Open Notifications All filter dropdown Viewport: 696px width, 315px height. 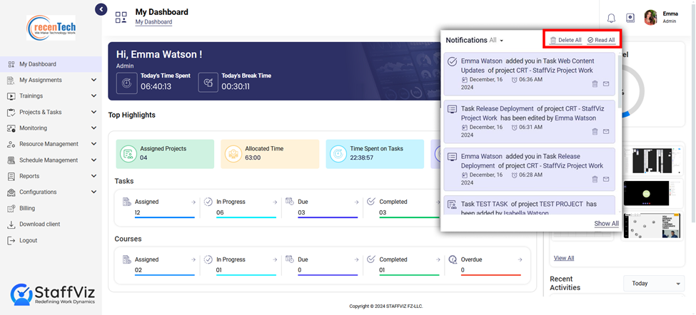point(497,41)
